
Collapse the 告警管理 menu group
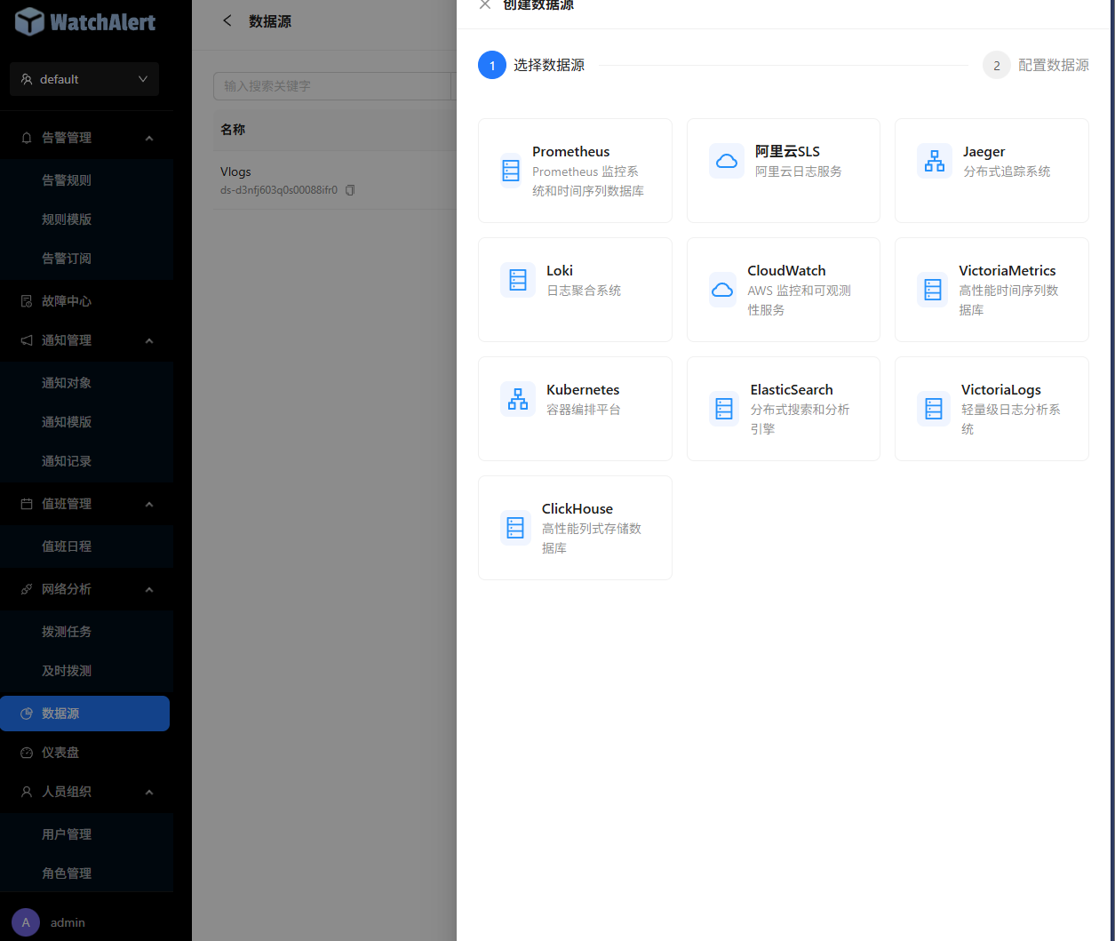click(x=149, y=138)
